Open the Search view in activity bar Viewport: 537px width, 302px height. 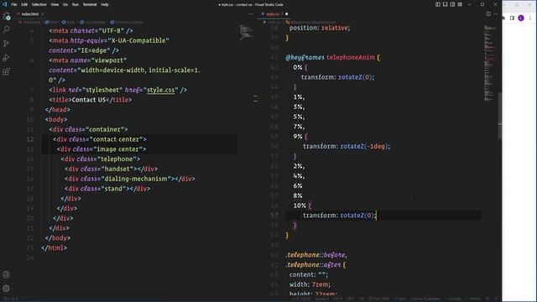6,30
